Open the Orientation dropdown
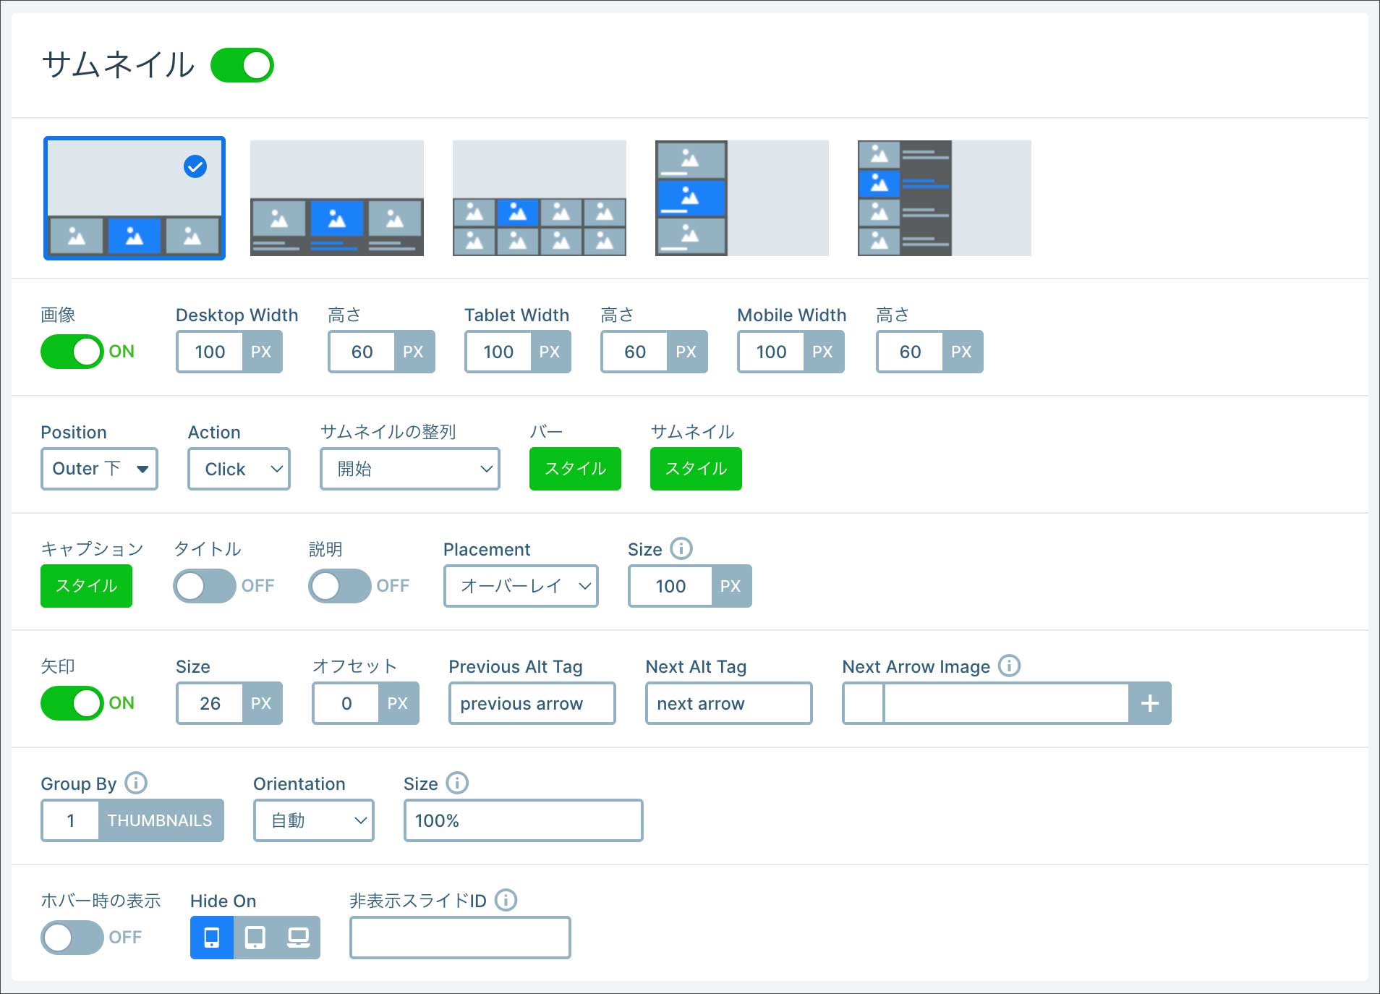The width and height of the screenshot is (1380, 994). [313, 820]
